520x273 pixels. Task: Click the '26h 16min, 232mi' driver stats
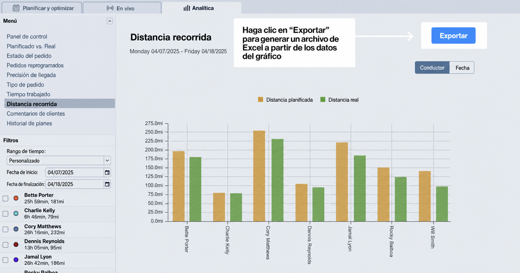(x=44, y=232)
